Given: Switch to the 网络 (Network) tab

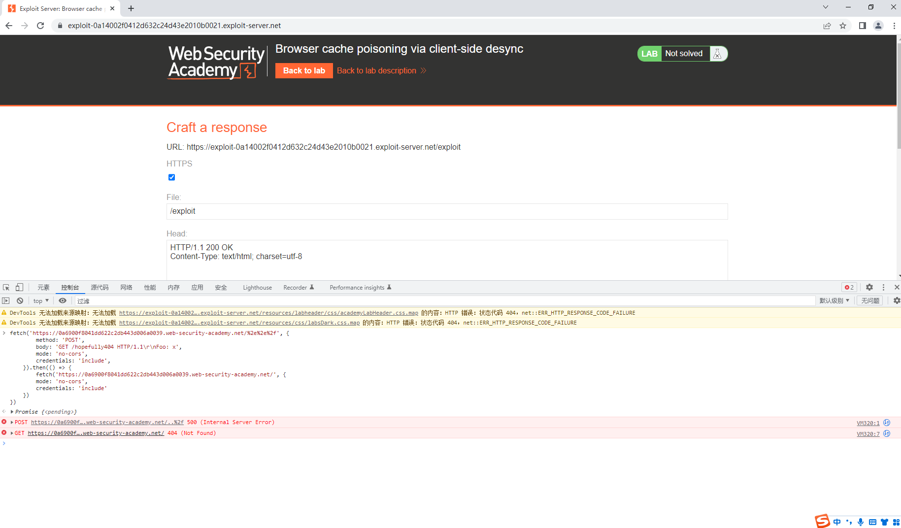Looking at the screenshot, I should click(x=126, y=288).
